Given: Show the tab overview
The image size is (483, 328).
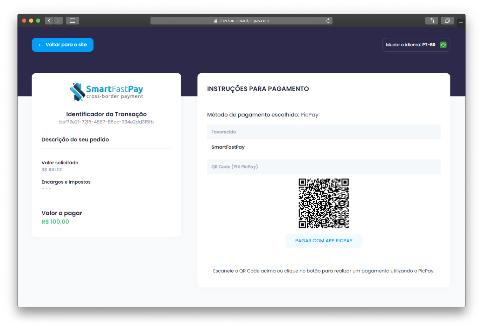Looking at the screenshot, I should click(447, 21).
